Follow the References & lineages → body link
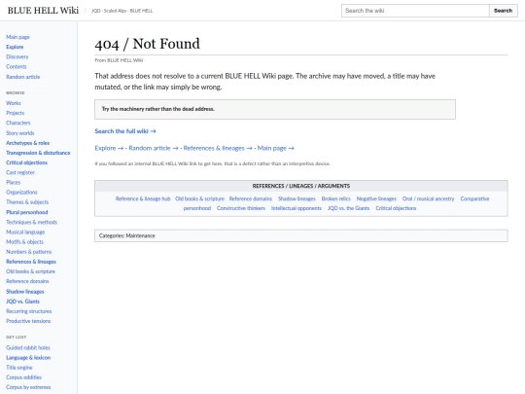This screenshot has width=525, height=394. point(218,148)
